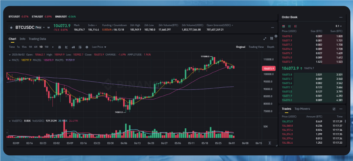The height and width of the screenshot is (161, 353).
Task: Open the BTCUSDC Perp pair dropdown
Action: (x=44, y=27)
